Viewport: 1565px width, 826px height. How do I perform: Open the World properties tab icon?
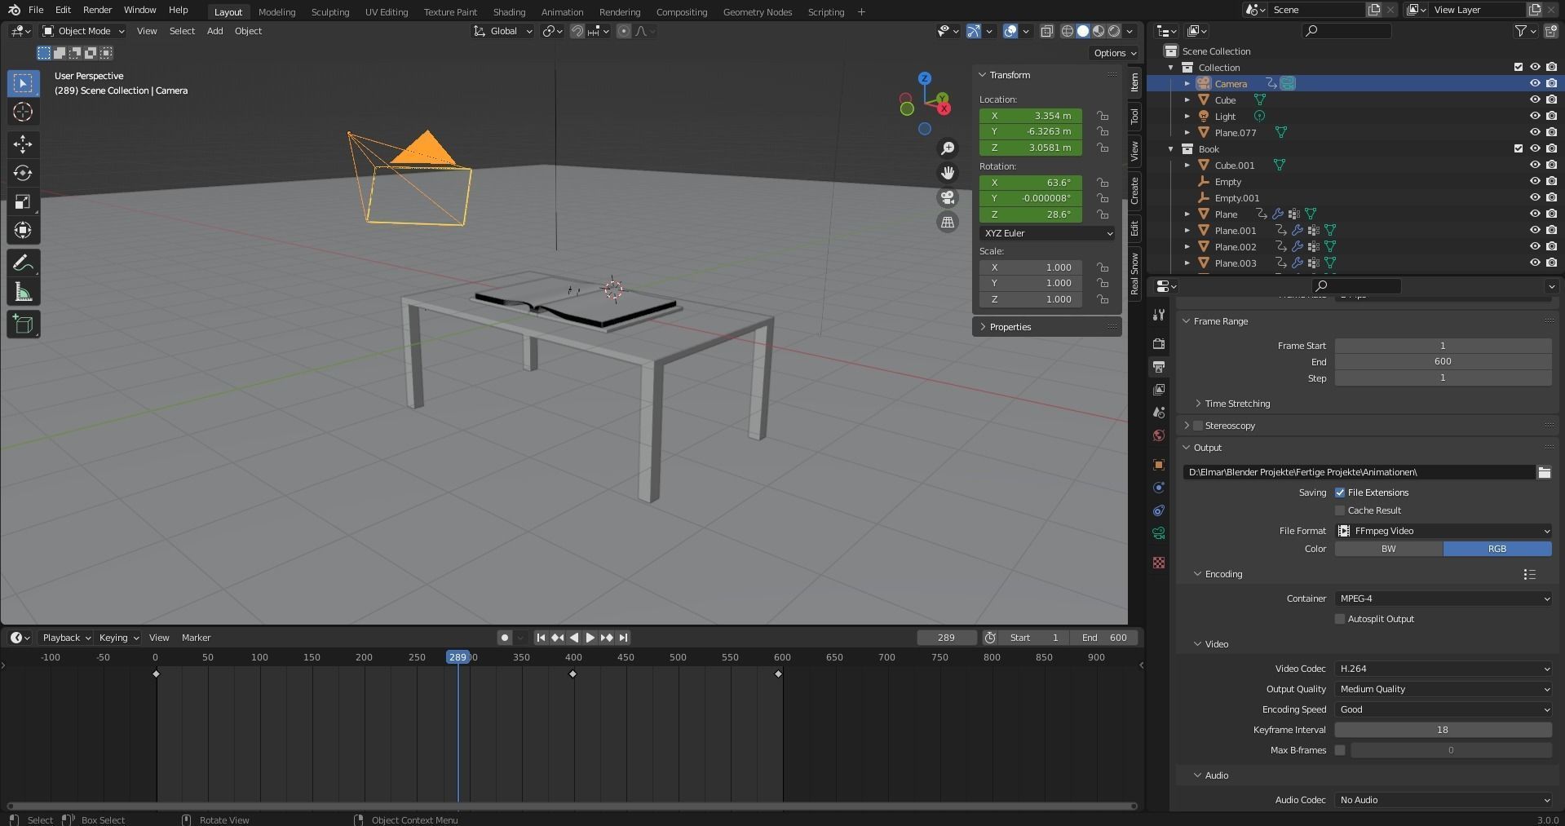point(1159,435)
